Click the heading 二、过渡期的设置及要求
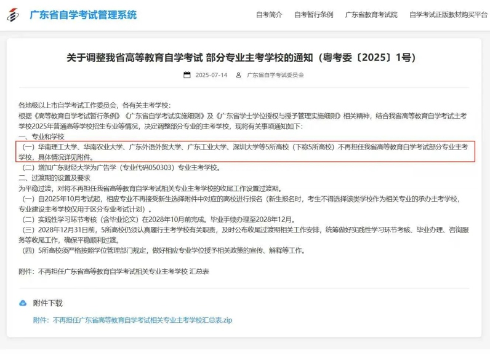The height and width of the screenshot is (356, 490). [54, 178]
